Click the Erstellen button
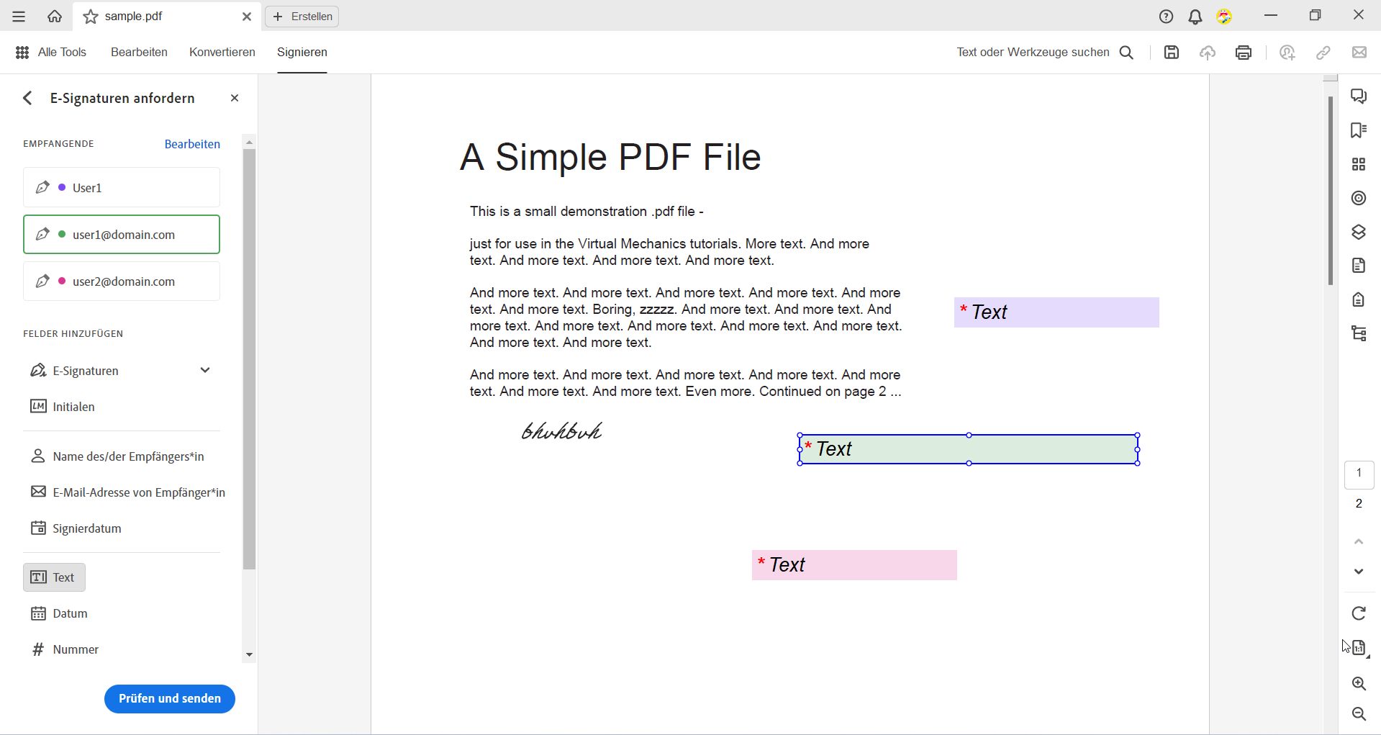Screen dimensions: 1381x735 coord(302,17)
